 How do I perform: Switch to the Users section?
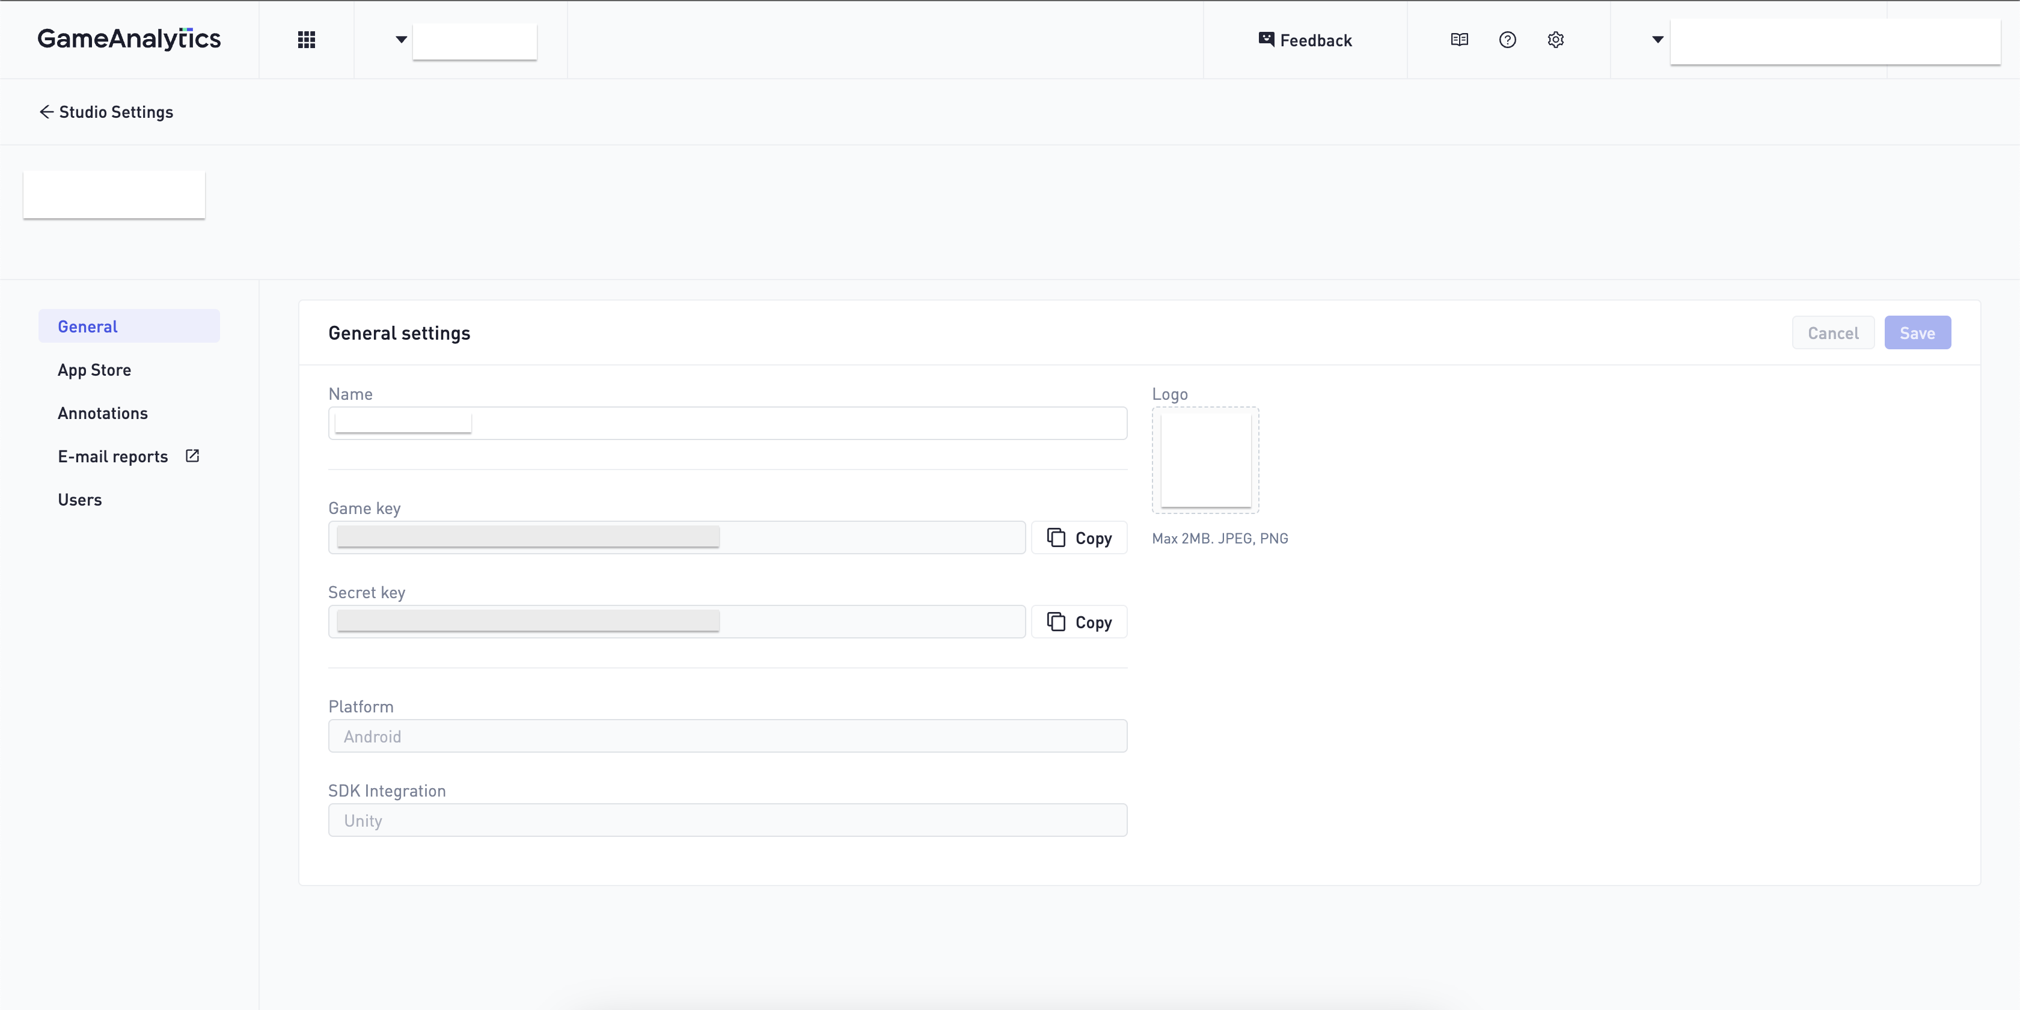click(80, 500)
